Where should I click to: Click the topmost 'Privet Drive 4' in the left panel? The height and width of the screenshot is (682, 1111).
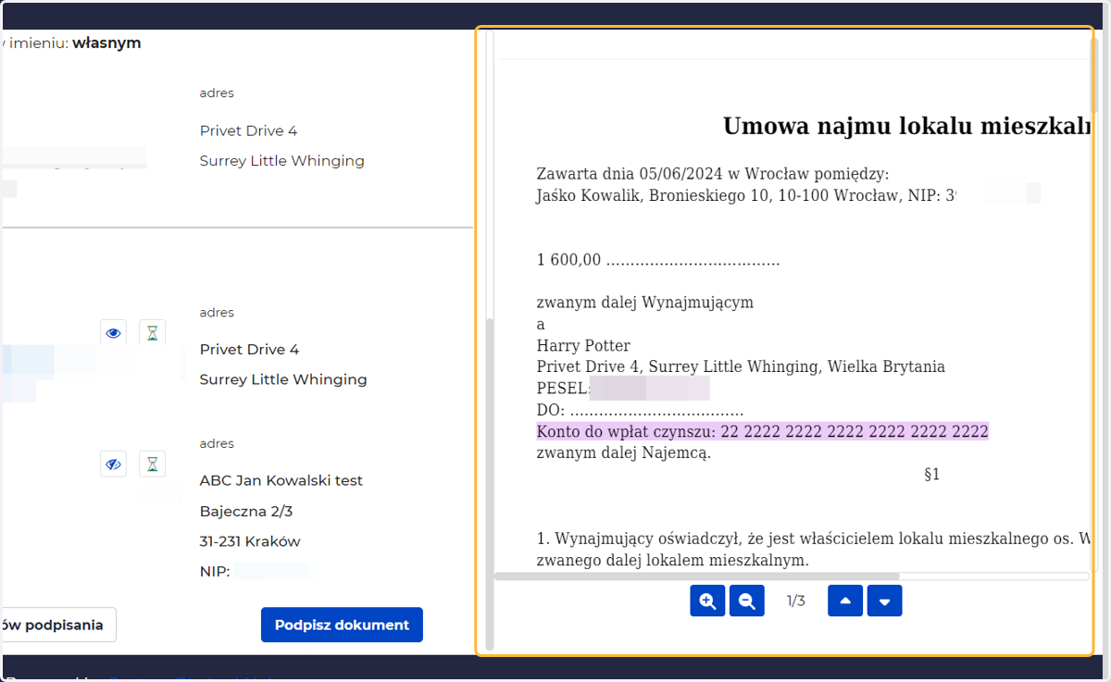[x=249, y=130]
